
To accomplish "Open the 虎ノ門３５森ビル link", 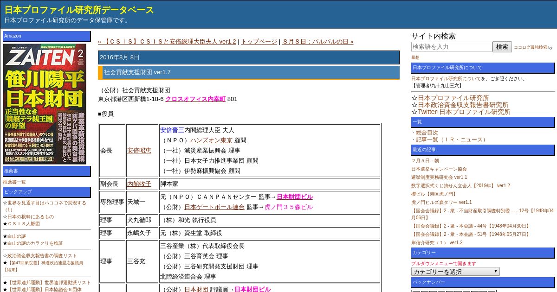I will click(x=289, y=207).
